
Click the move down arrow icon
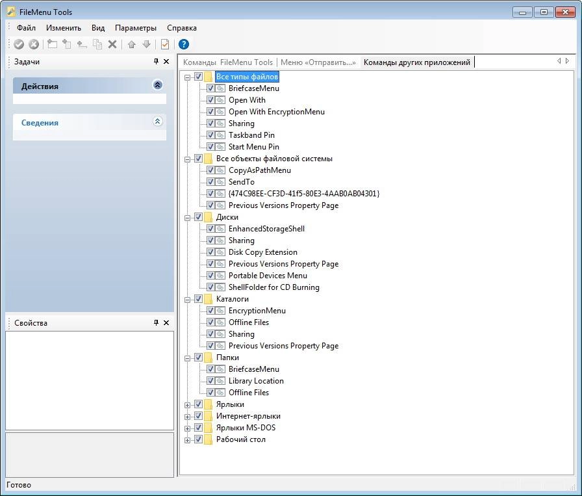pos(147,45)
